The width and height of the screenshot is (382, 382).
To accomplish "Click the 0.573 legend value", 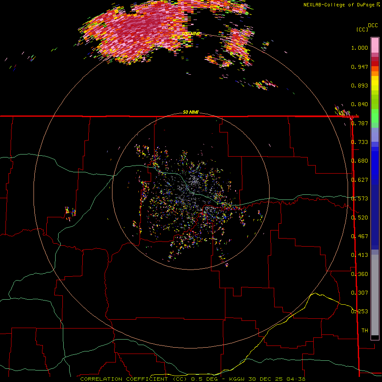I will [360, 199].
